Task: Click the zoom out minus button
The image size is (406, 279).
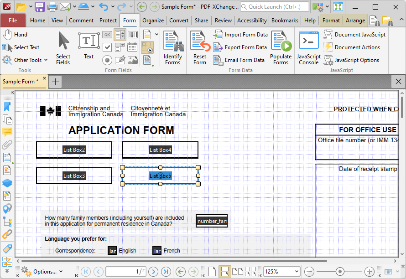Action: (x=309, y=272)
